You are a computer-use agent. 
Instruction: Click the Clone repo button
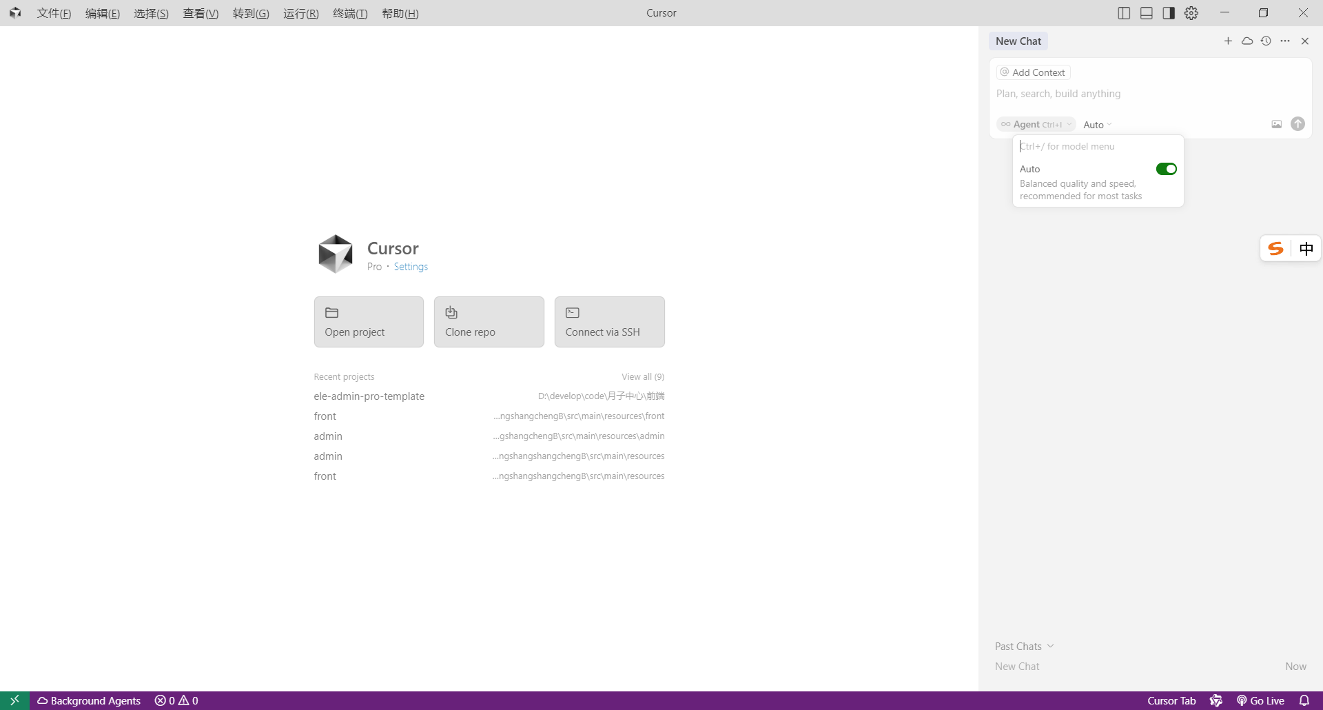coord(489,322)
